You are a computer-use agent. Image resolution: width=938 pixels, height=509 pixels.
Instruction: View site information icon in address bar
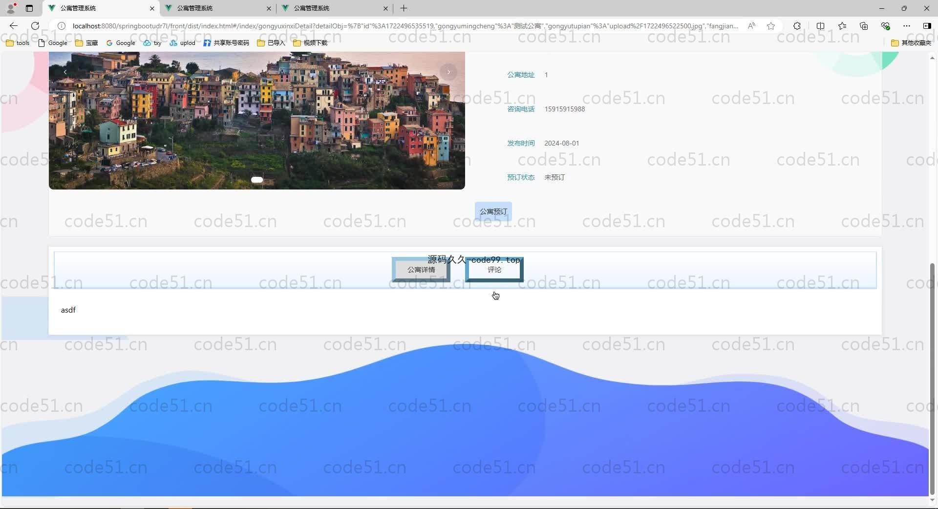coord(62,26)
